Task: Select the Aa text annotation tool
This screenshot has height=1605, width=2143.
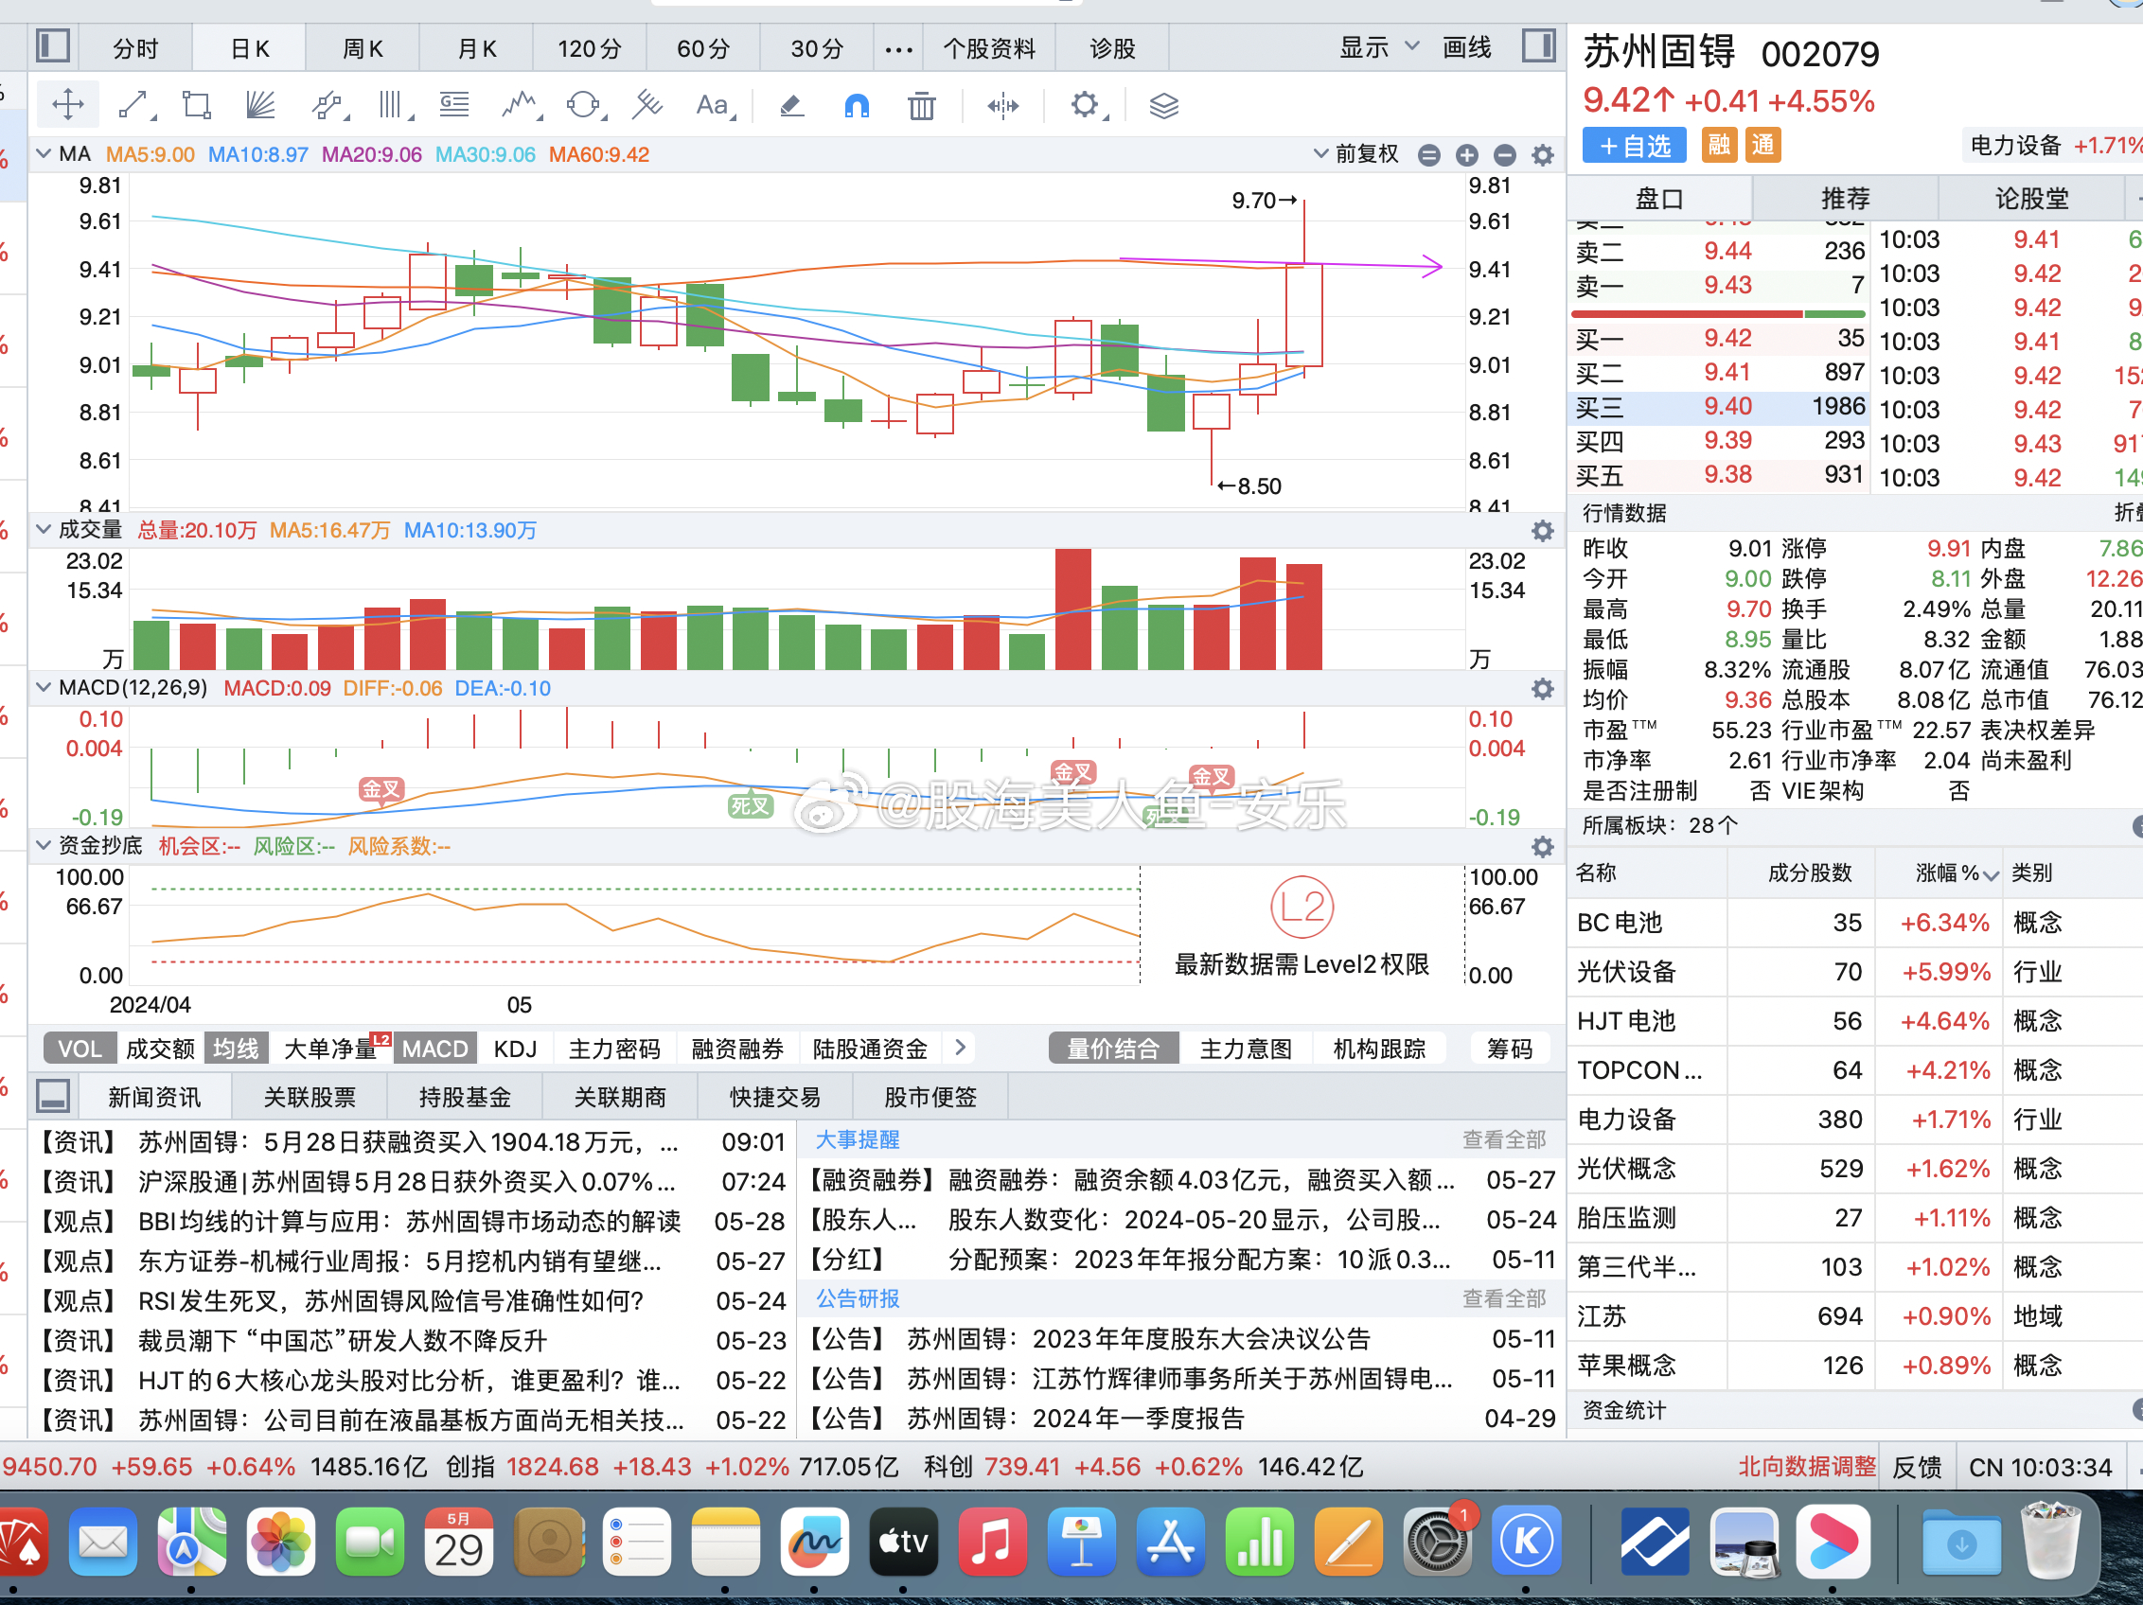Action: point(713,105)
